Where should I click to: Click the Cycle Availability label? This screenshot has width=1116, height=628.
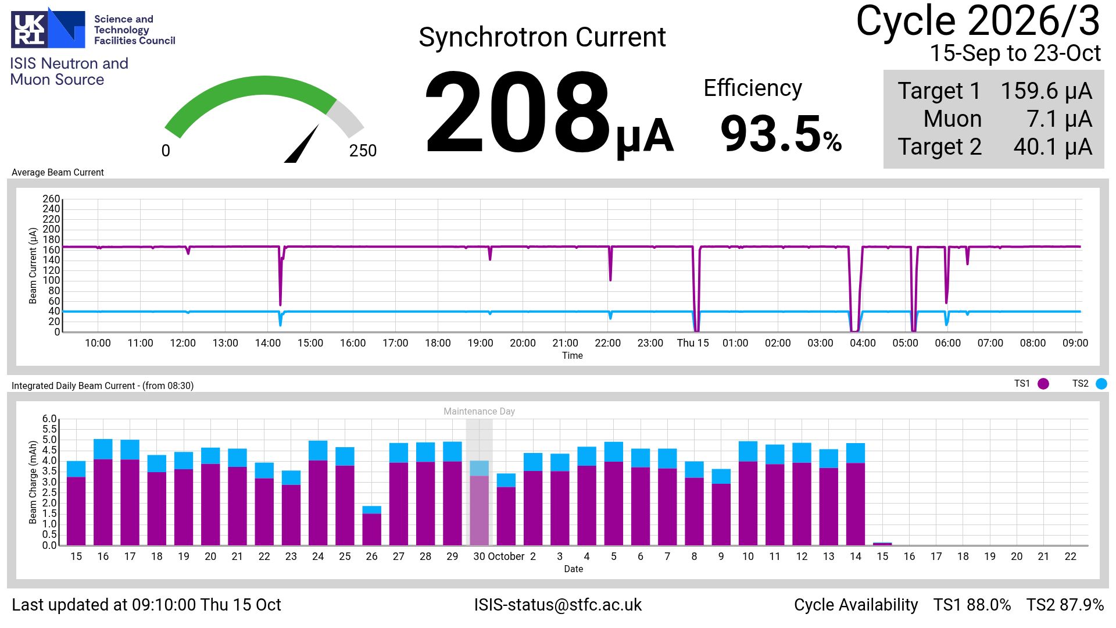point(856,605)
